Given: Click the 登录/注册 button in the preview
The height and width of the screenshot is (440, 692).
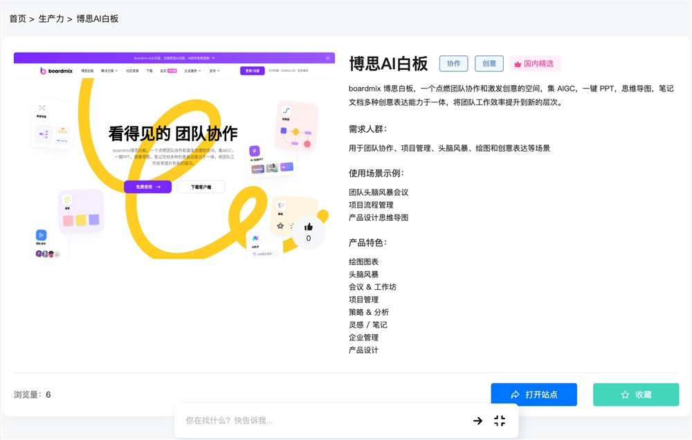Looking at the screenshot, I should (253, 71).
